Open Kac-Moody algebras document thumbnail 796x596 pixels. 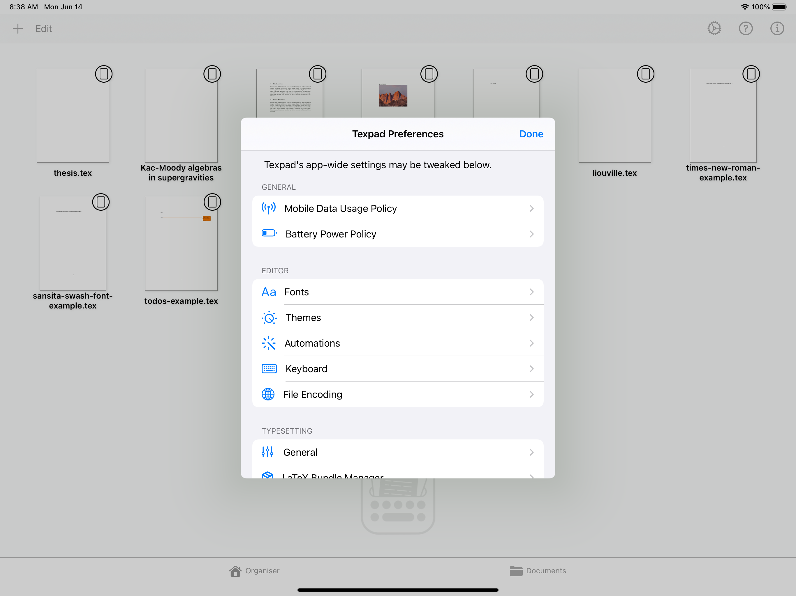(x=181, y=116)
